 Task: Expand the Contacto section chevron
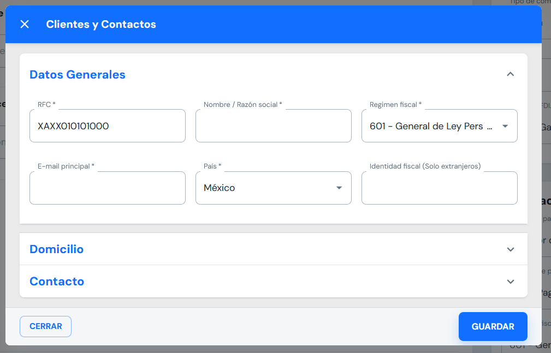point(510,282)
